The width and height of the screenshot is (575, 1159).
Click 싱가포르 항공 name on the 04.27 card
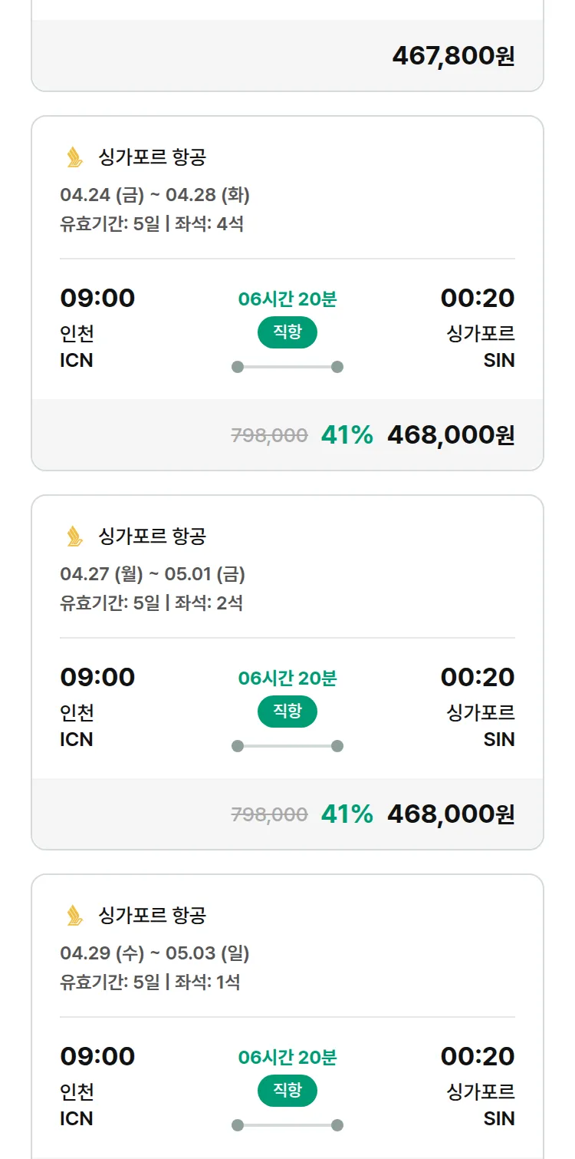(152, 537)
